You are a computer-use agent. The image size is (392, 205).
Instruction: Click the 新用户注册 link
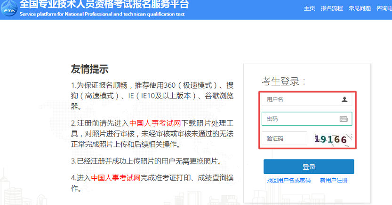(x=334, y=180)
